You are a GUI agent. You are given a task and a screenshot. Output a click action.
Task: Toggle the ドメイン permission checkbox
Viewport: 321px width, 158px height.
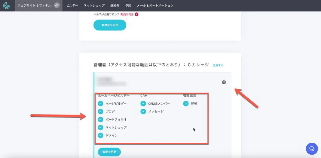(101, 135)
